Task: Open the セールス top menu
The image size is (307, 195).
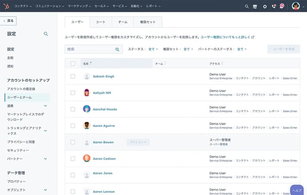Action: pos(102,6)
